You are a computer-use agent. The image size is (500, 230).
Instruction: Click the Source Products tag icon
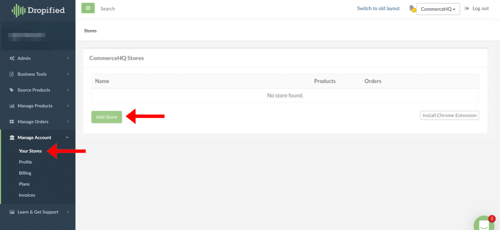coord(11,90)
